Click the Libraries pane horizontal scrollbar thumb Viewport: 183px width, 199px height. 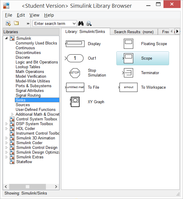click(x=28, y=187)
